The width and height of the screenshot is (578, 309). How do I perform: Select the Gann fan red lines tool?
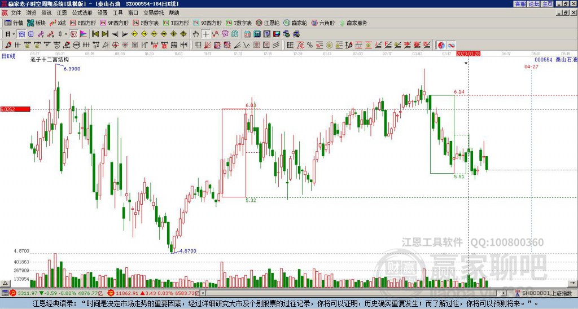coord(208,45)
